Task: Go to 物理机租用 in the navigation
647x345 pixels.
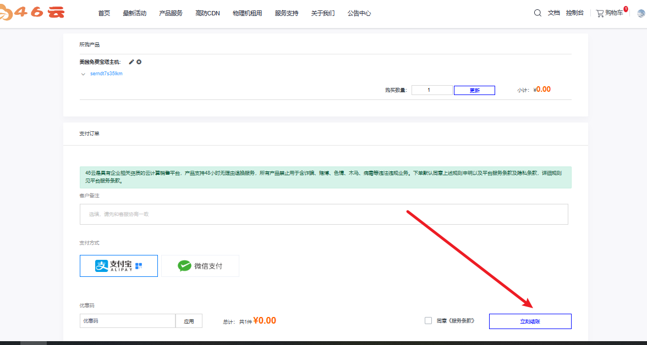Action: click(x=247, y=13)
